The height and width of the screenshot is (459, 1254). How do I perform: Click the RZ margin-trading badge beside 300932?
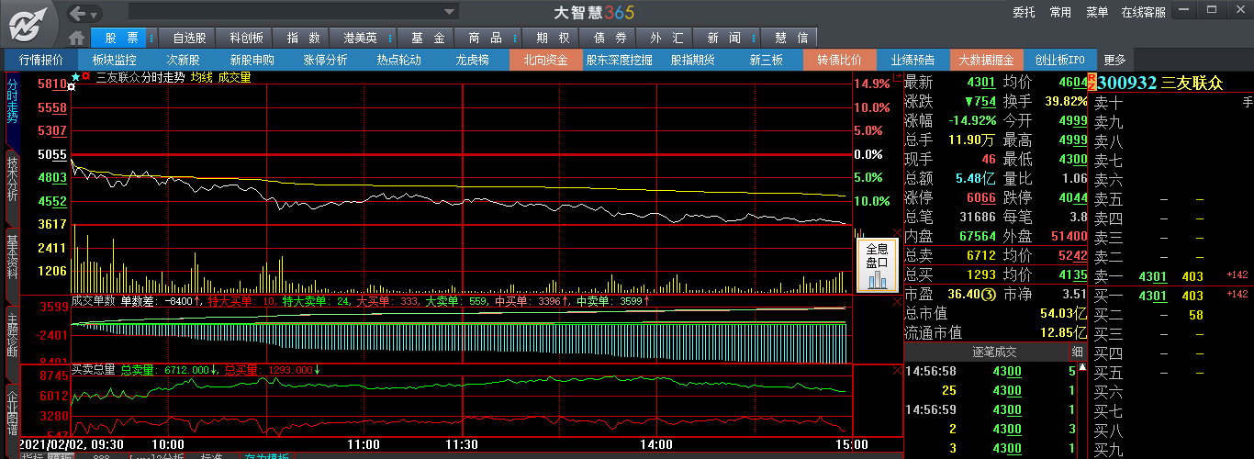[x=1092, y=83]
